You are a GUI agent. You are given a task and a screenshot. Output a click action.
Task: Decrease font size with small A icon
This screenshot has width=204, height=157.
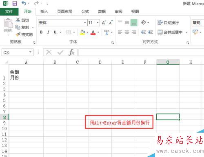(111, 23)
